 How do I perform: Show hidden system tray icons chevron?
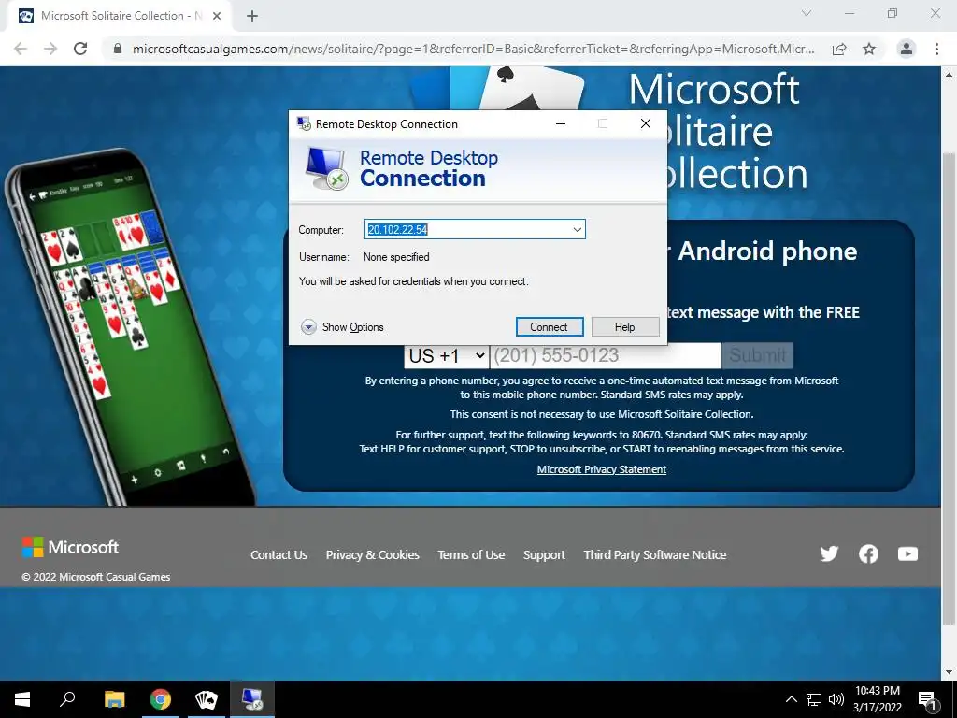(791, 699)
